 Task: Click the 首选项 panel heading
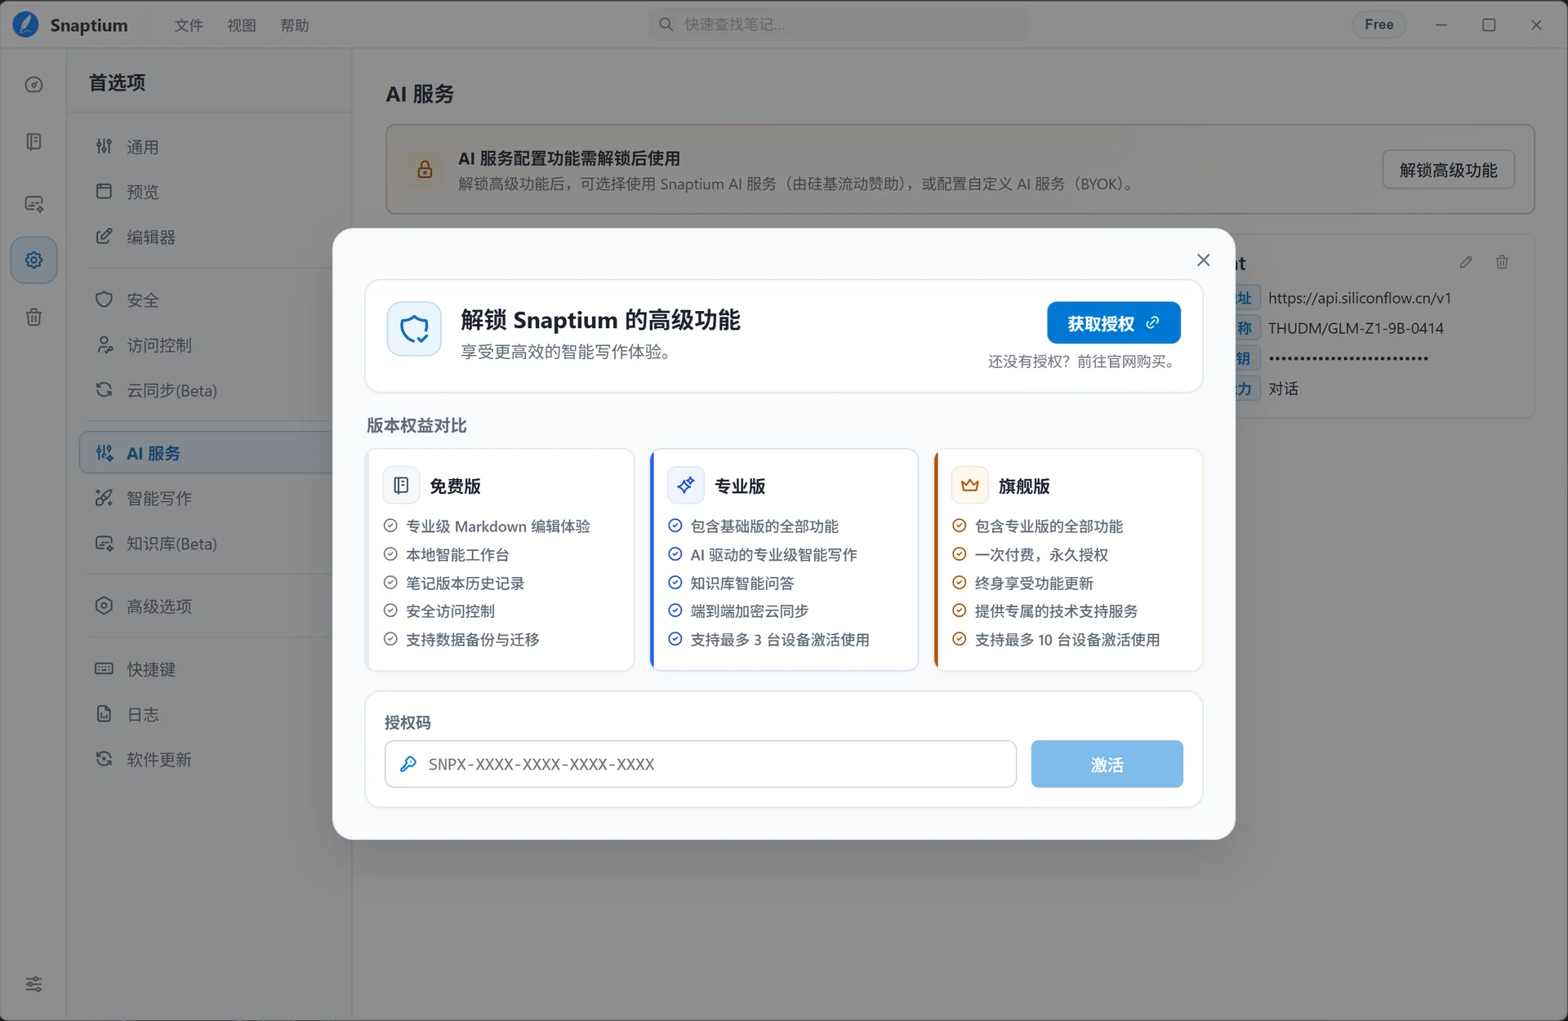point(117,82)
